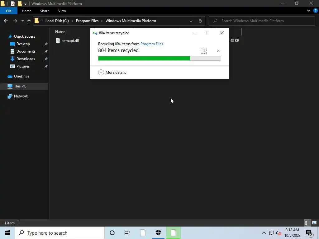Click the pin icon next to Documents
This screenshot has width=319, height=239.
tap(46, 51)
